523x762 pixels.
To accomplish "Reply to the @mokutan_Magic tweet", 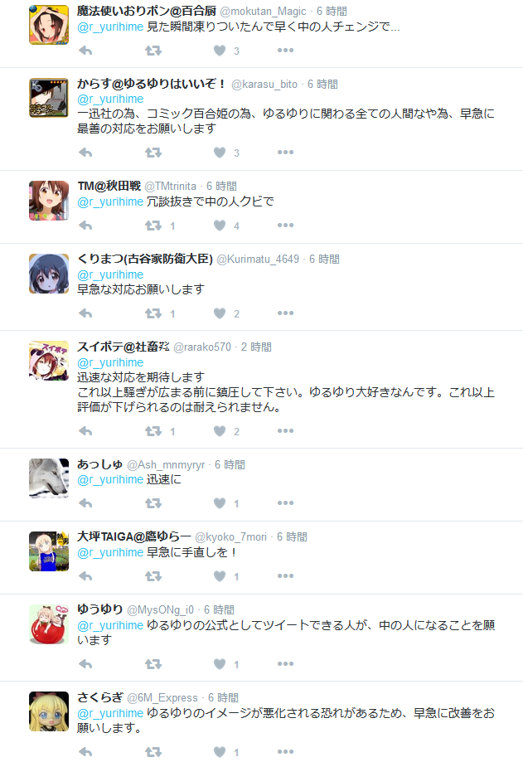I will [85, 51].
